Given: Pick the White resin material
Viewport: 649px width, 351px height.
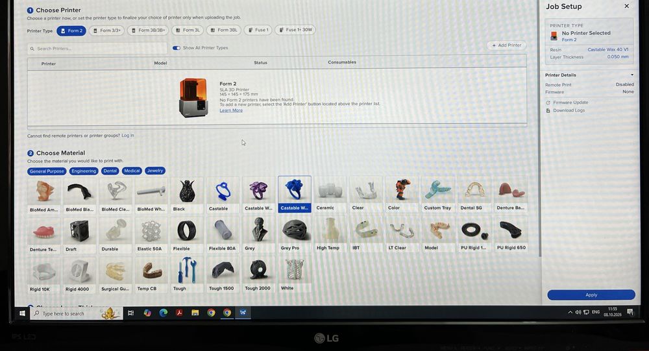Looking at the screenshot, I should pos(294,274).
